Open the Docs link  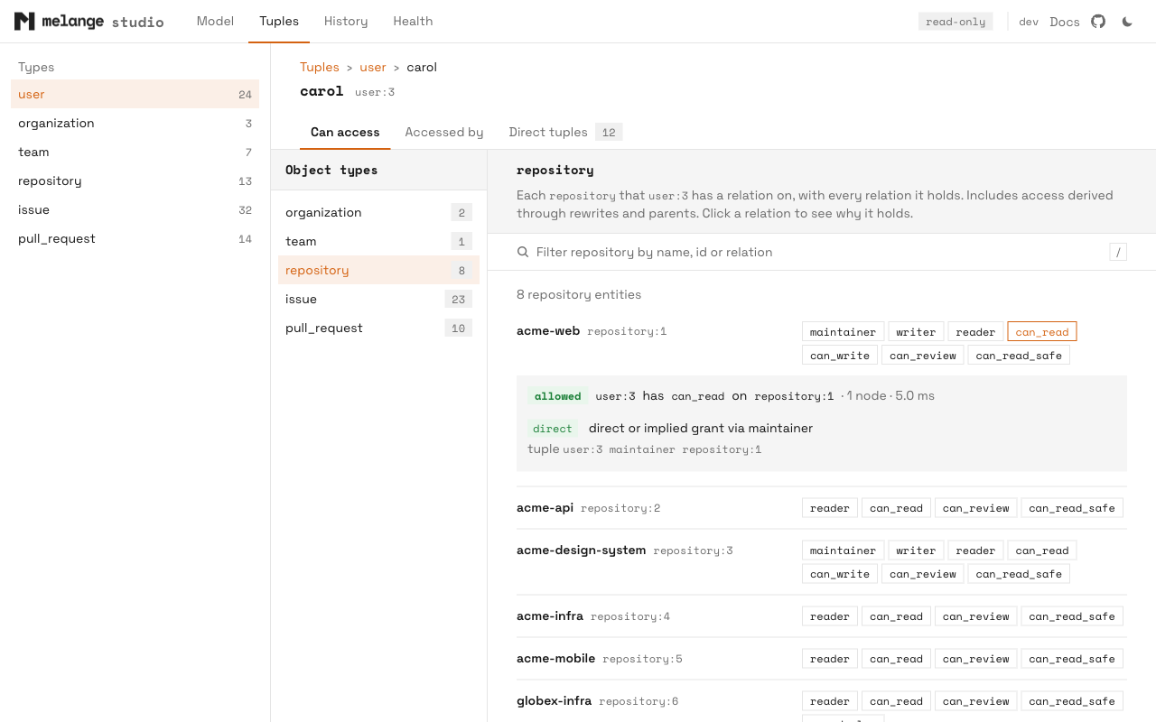[x=1065, y=22]
